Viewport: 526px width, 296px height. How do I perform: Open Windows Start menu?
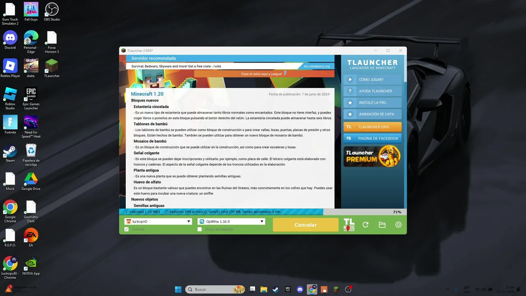(178, 289)
